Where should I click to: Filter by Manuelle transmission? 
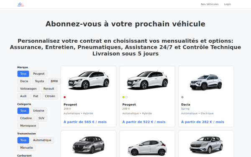coord(26,148)
